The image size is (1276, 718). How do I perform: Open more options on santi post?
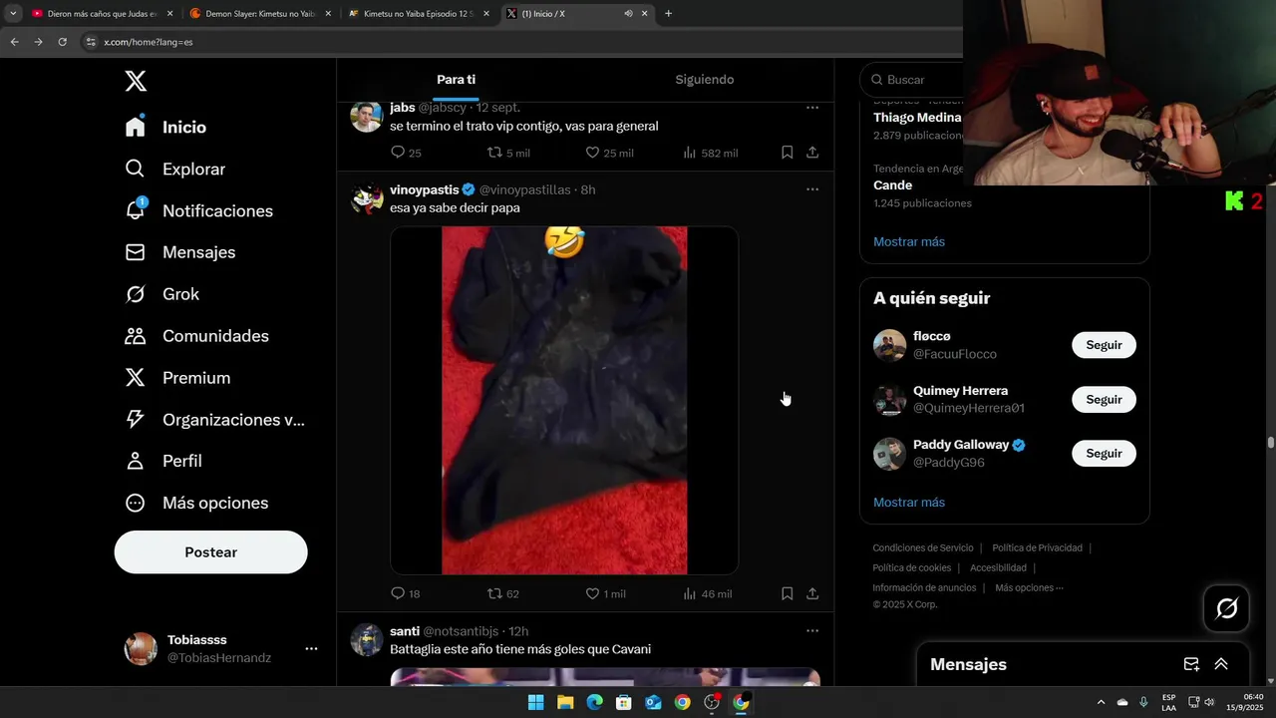[x=812, y=630]
